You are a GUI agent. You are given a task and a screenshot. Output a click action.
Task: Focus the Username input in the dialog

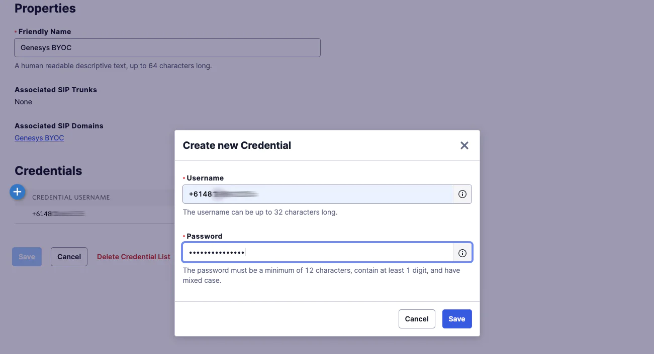(x=318, y=194)
